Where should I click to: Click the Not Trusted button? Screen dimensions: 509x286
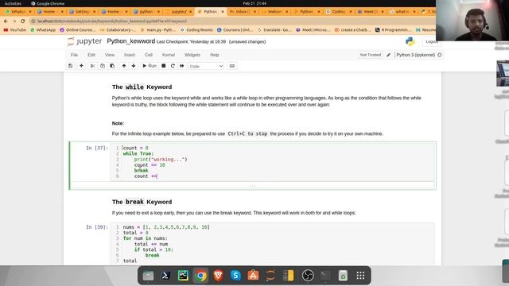371,55
